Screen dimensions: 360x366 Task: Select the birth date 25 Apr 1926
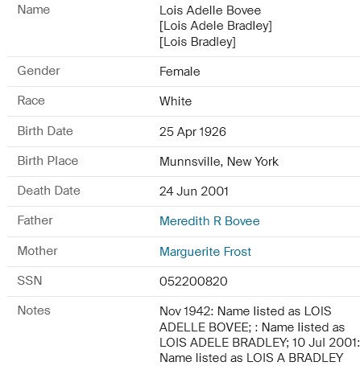point(192,132)
